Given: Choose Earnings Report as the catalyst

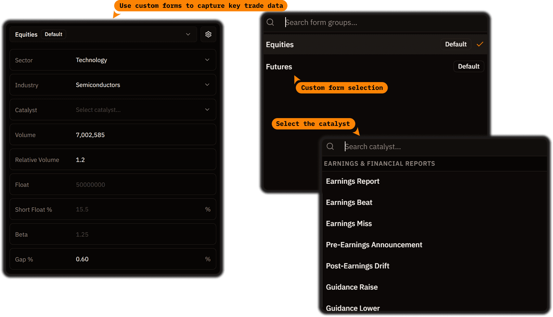Looking at the screenshot, I should (x=353, y=181).
